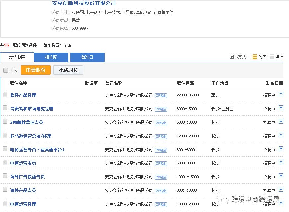
Task: Click the 工作地点 column header
Action: 220,83
